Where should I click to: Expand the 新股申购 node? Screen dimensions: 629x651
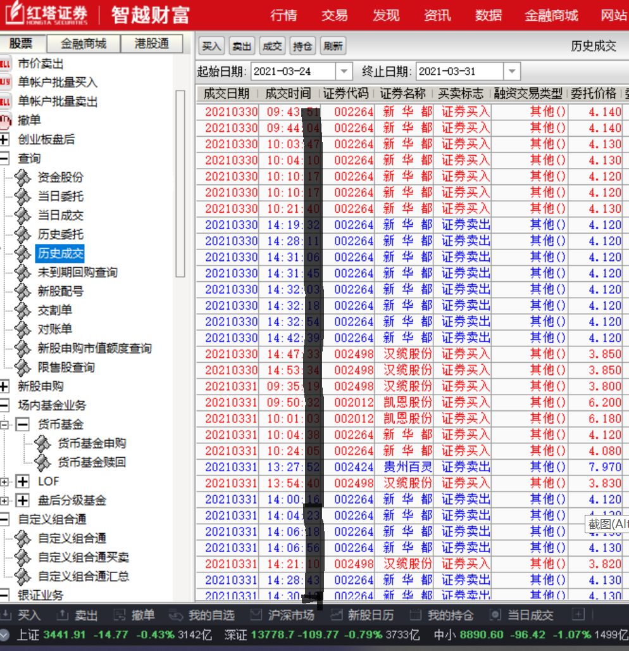pyautogui.click(x=4, y=387)
